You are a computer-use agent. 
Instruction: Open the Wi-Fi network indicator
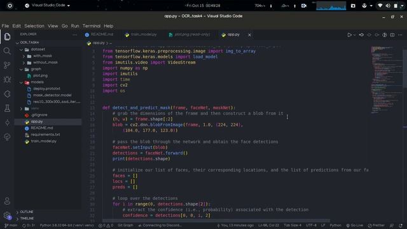380,6
